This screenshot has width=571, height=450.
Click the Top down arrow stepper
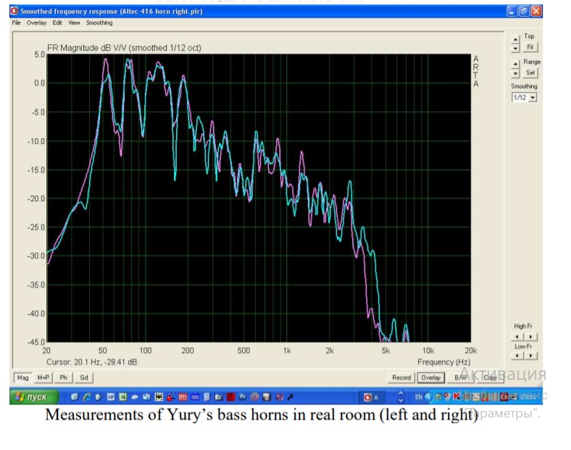(515, 48)
